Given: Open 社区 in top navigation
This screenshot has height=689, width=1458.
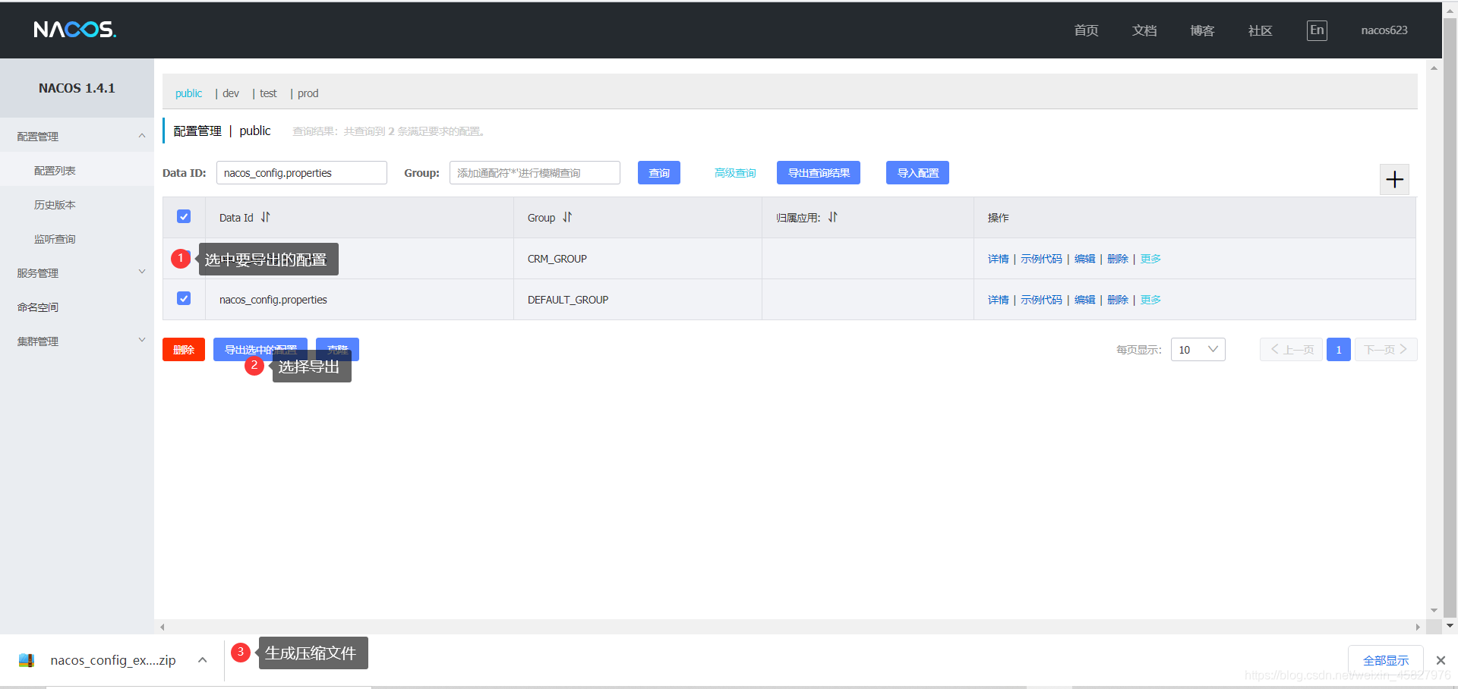Looking at the screenshot, I should pos(1260,30).
